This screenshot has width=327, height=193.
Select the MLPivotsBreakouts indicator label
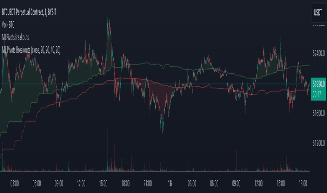click(15, 38)
